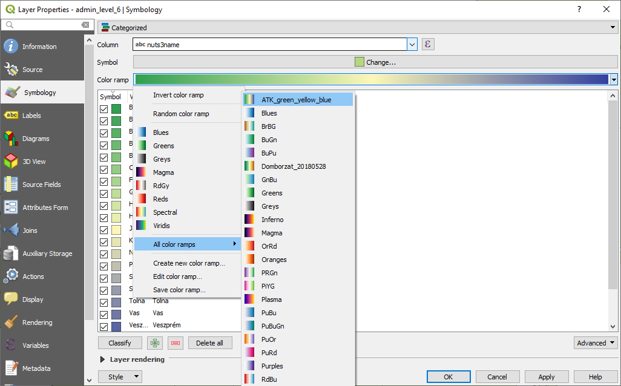The image size is (621, 386).
Task: Open the Column field dropdown arrow
Action: click(412, 44)
